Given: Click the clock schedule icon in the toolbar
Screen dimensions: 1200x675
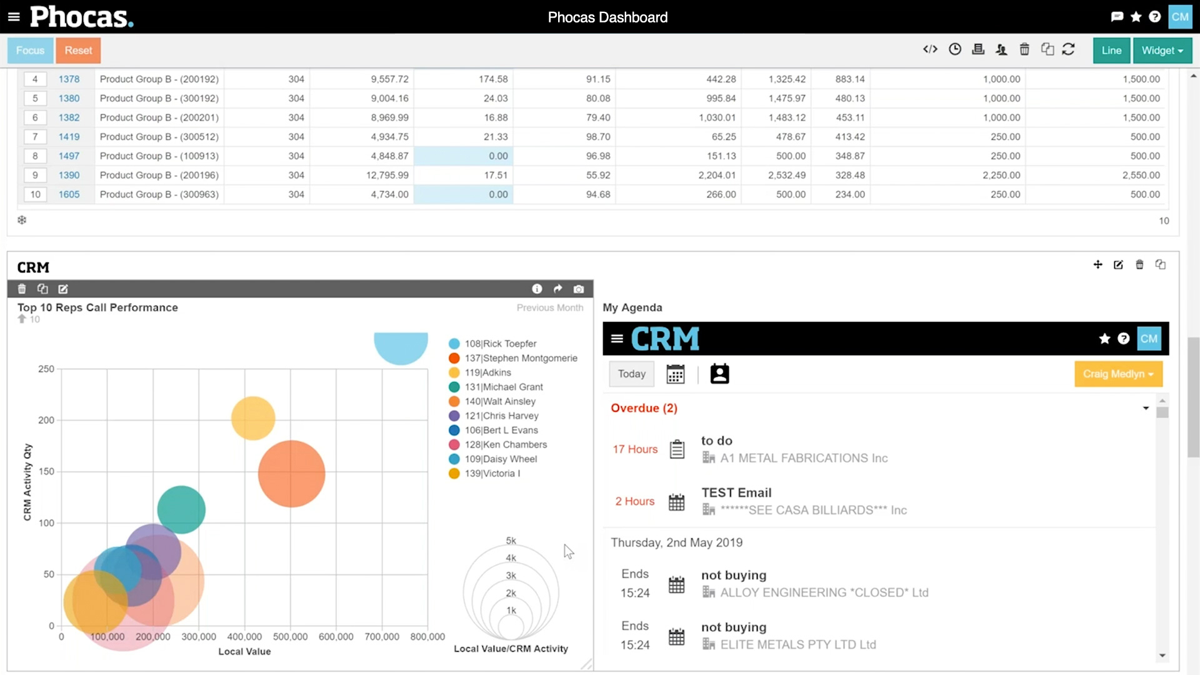Looking at the screenshot, I should point(954,49).
